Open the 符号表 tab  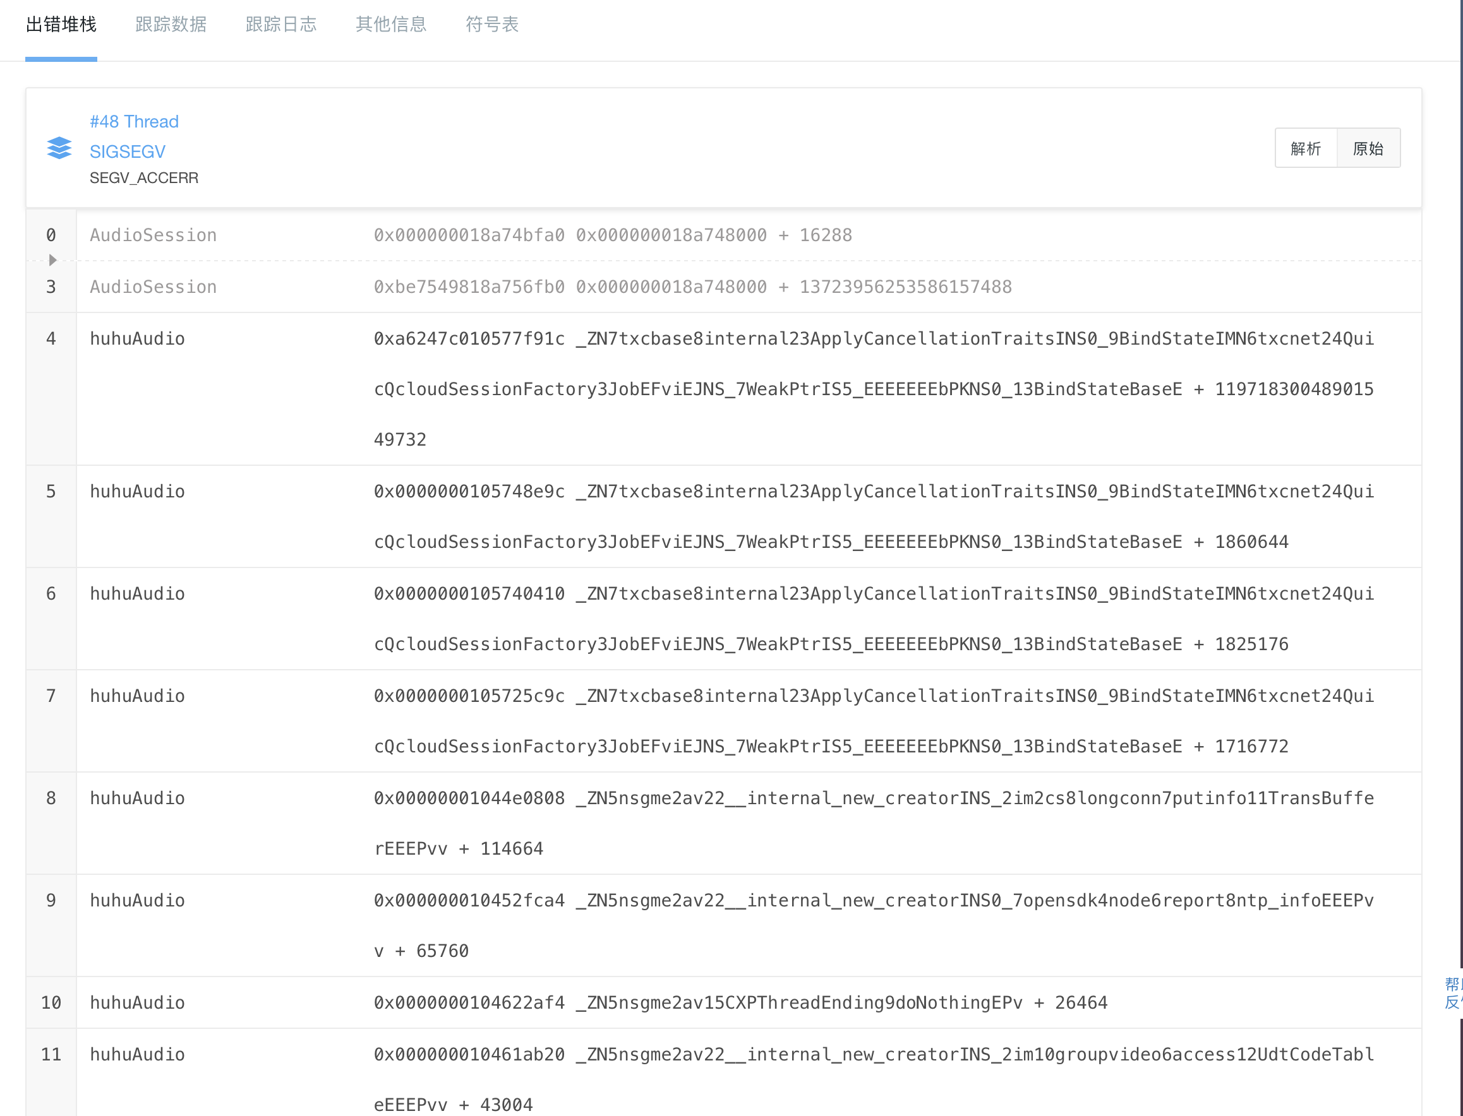coord(492,25)
